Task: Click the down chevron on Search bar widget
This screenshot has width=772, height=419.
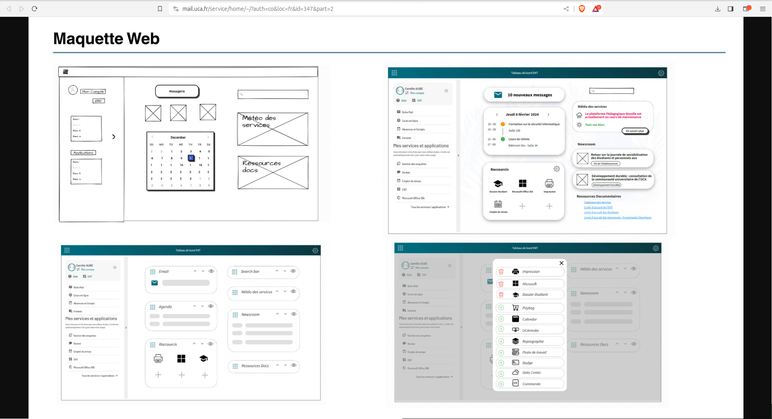Action: tap(285, 271)
